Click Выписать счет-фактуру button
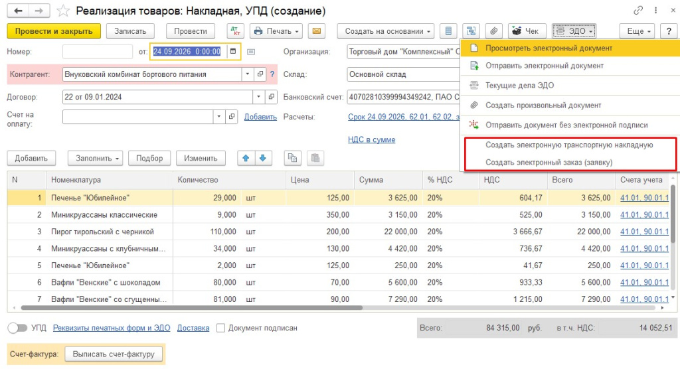 114,354
